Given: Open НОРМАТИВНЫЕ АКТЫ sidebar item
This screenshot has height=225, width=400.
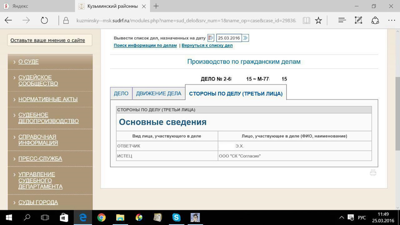Looking at the screenshot, I should pyautogui.click(x=48, y=100).
